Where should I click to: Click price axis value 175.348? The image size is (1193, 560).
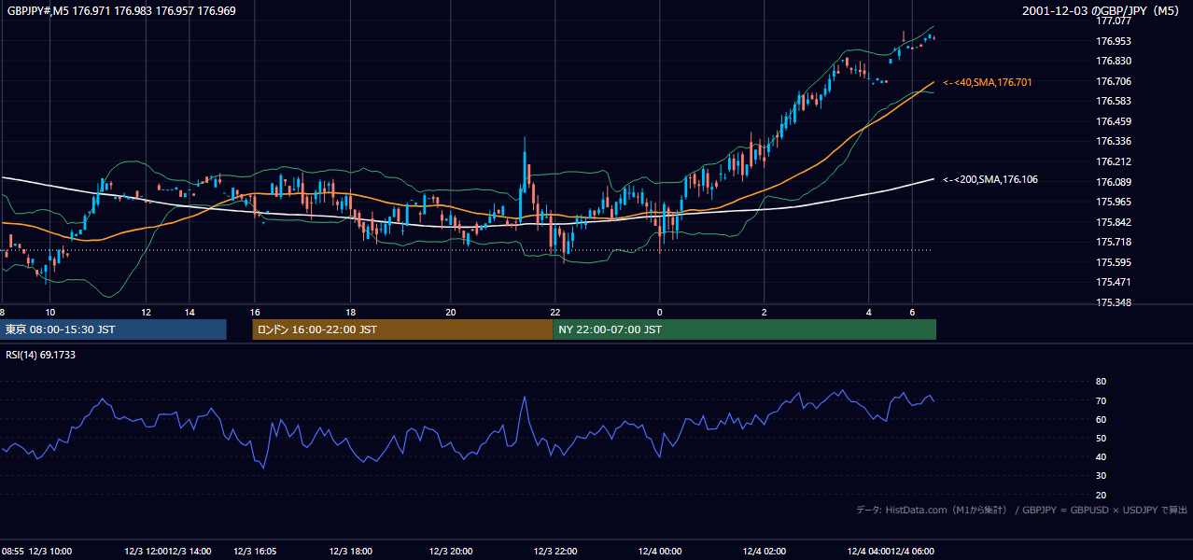(x=1114, y=303)
